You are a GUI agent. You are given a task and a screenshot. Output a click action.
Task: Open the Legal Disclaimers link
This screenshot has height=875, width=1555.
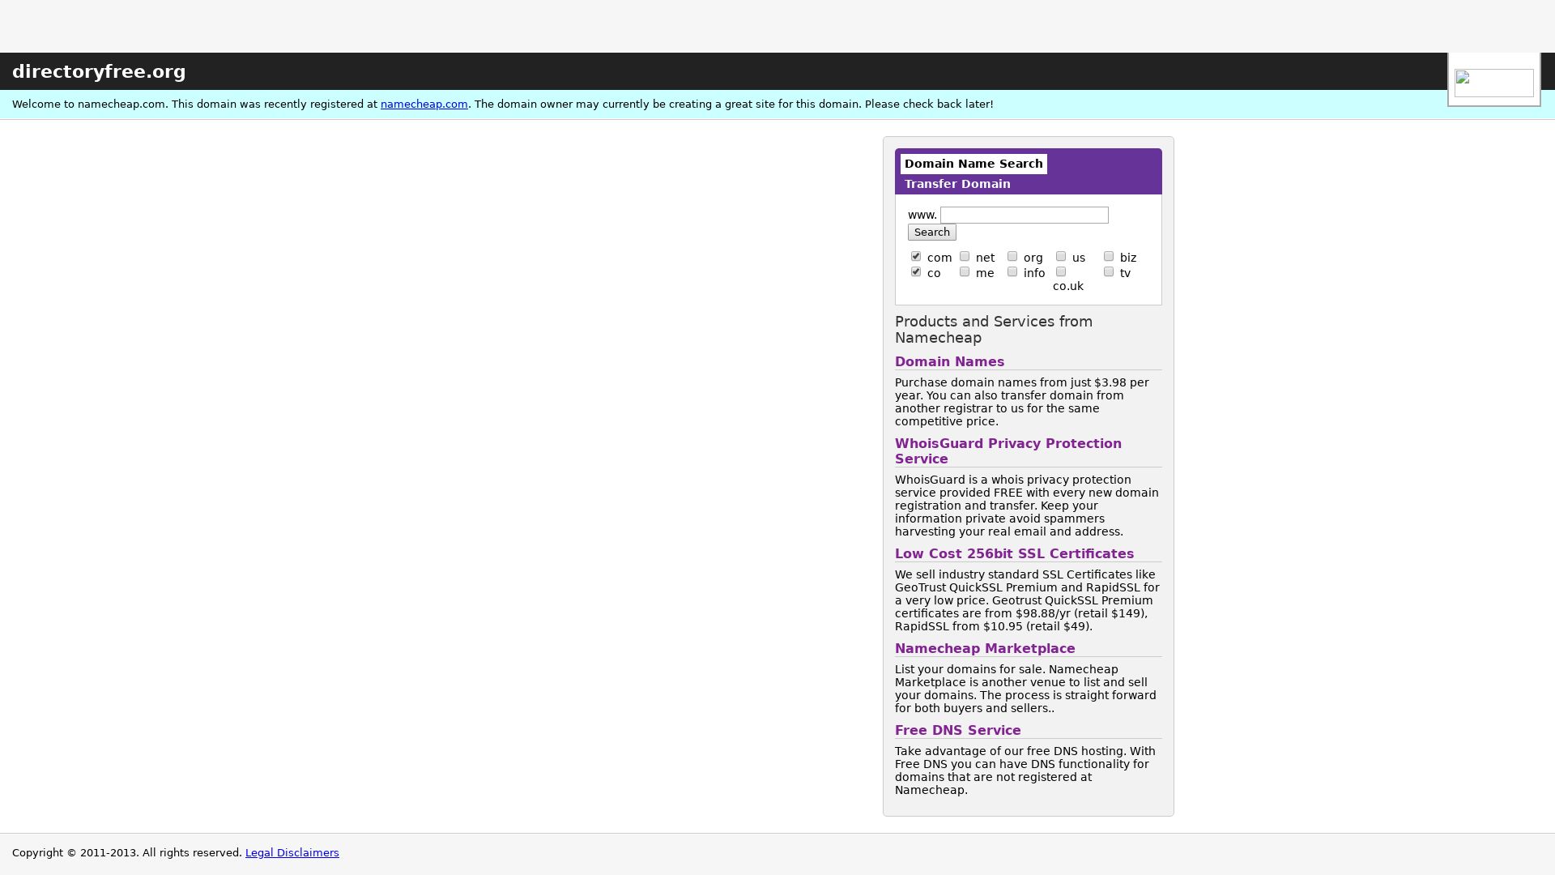[x=292, y=852]
